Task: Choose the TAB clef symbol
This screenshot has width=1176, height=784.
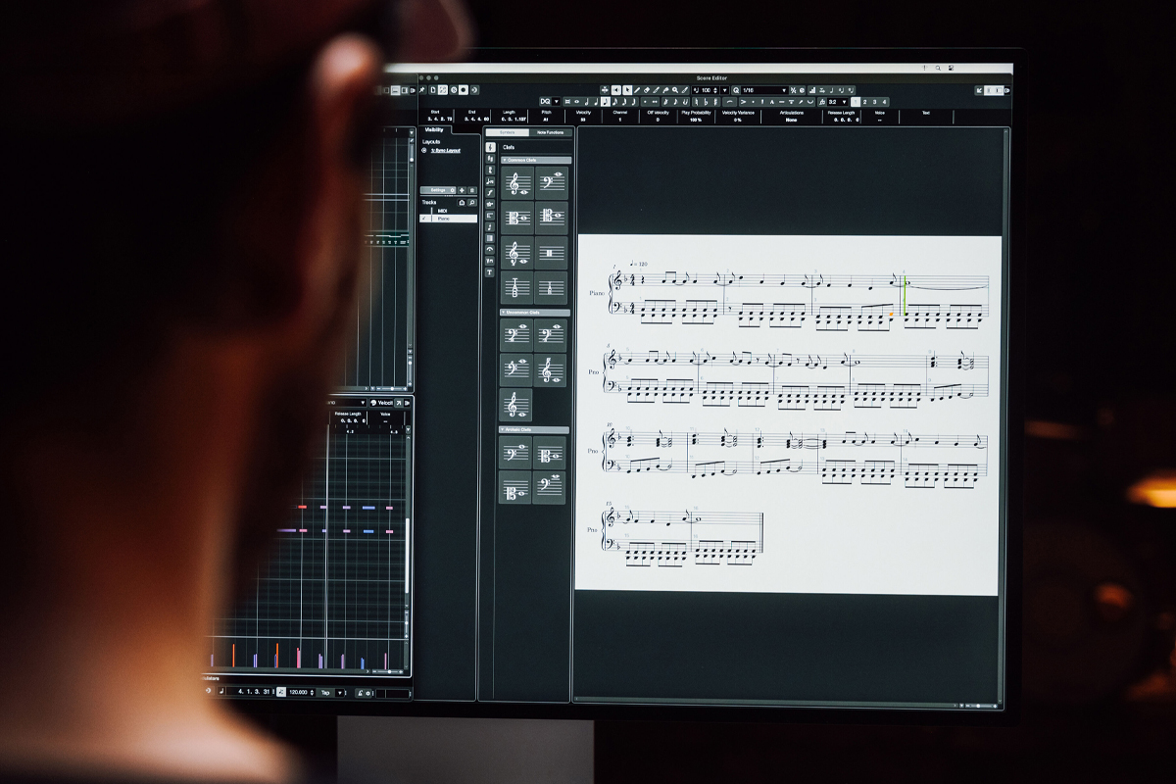Action: pos(517,288)
